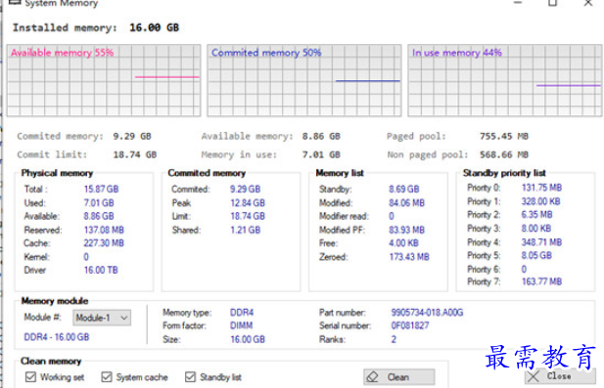Click the Clean memory button
604x388 pixels.
click(399, 377)
